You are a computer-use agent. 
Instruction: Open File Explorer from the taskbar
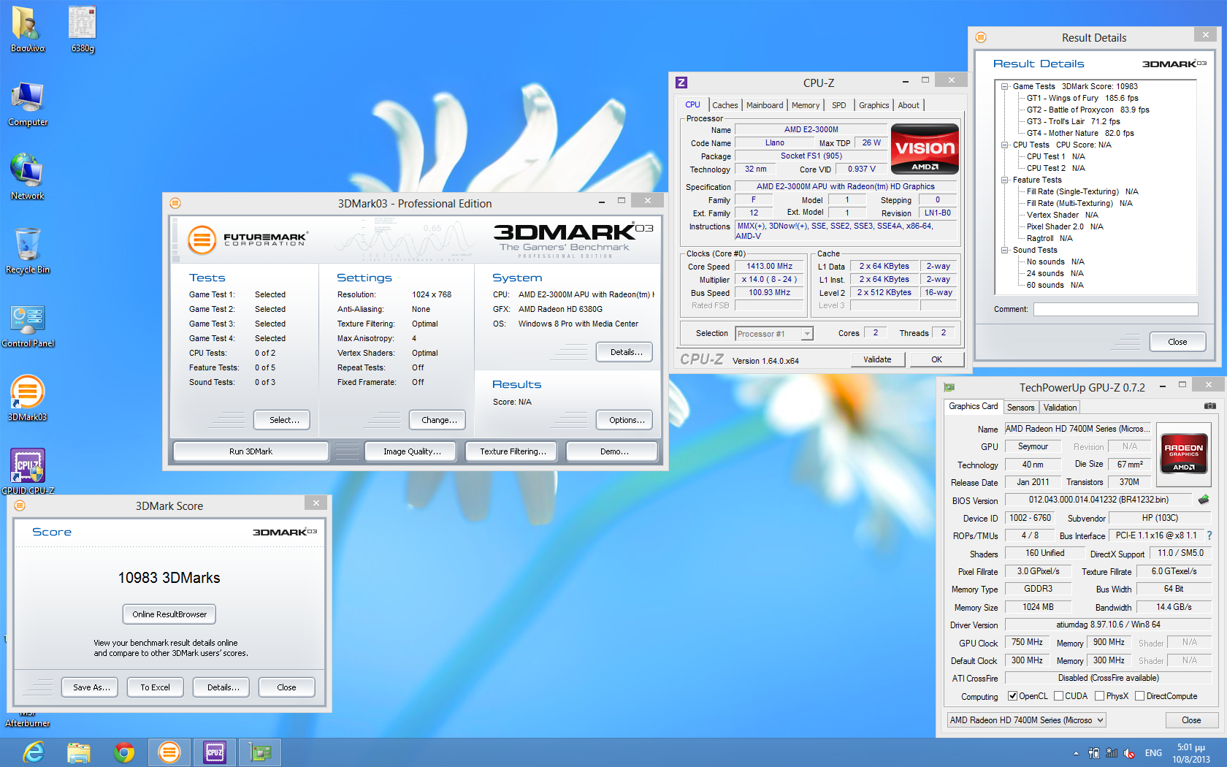click(79, 752)
